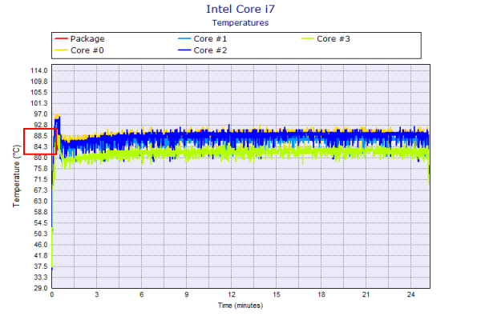Click the 12 minute tick label

pos(232,294)
